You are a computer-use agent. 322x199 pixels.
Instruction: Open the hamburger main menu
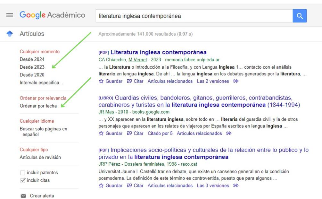point(10,15)
